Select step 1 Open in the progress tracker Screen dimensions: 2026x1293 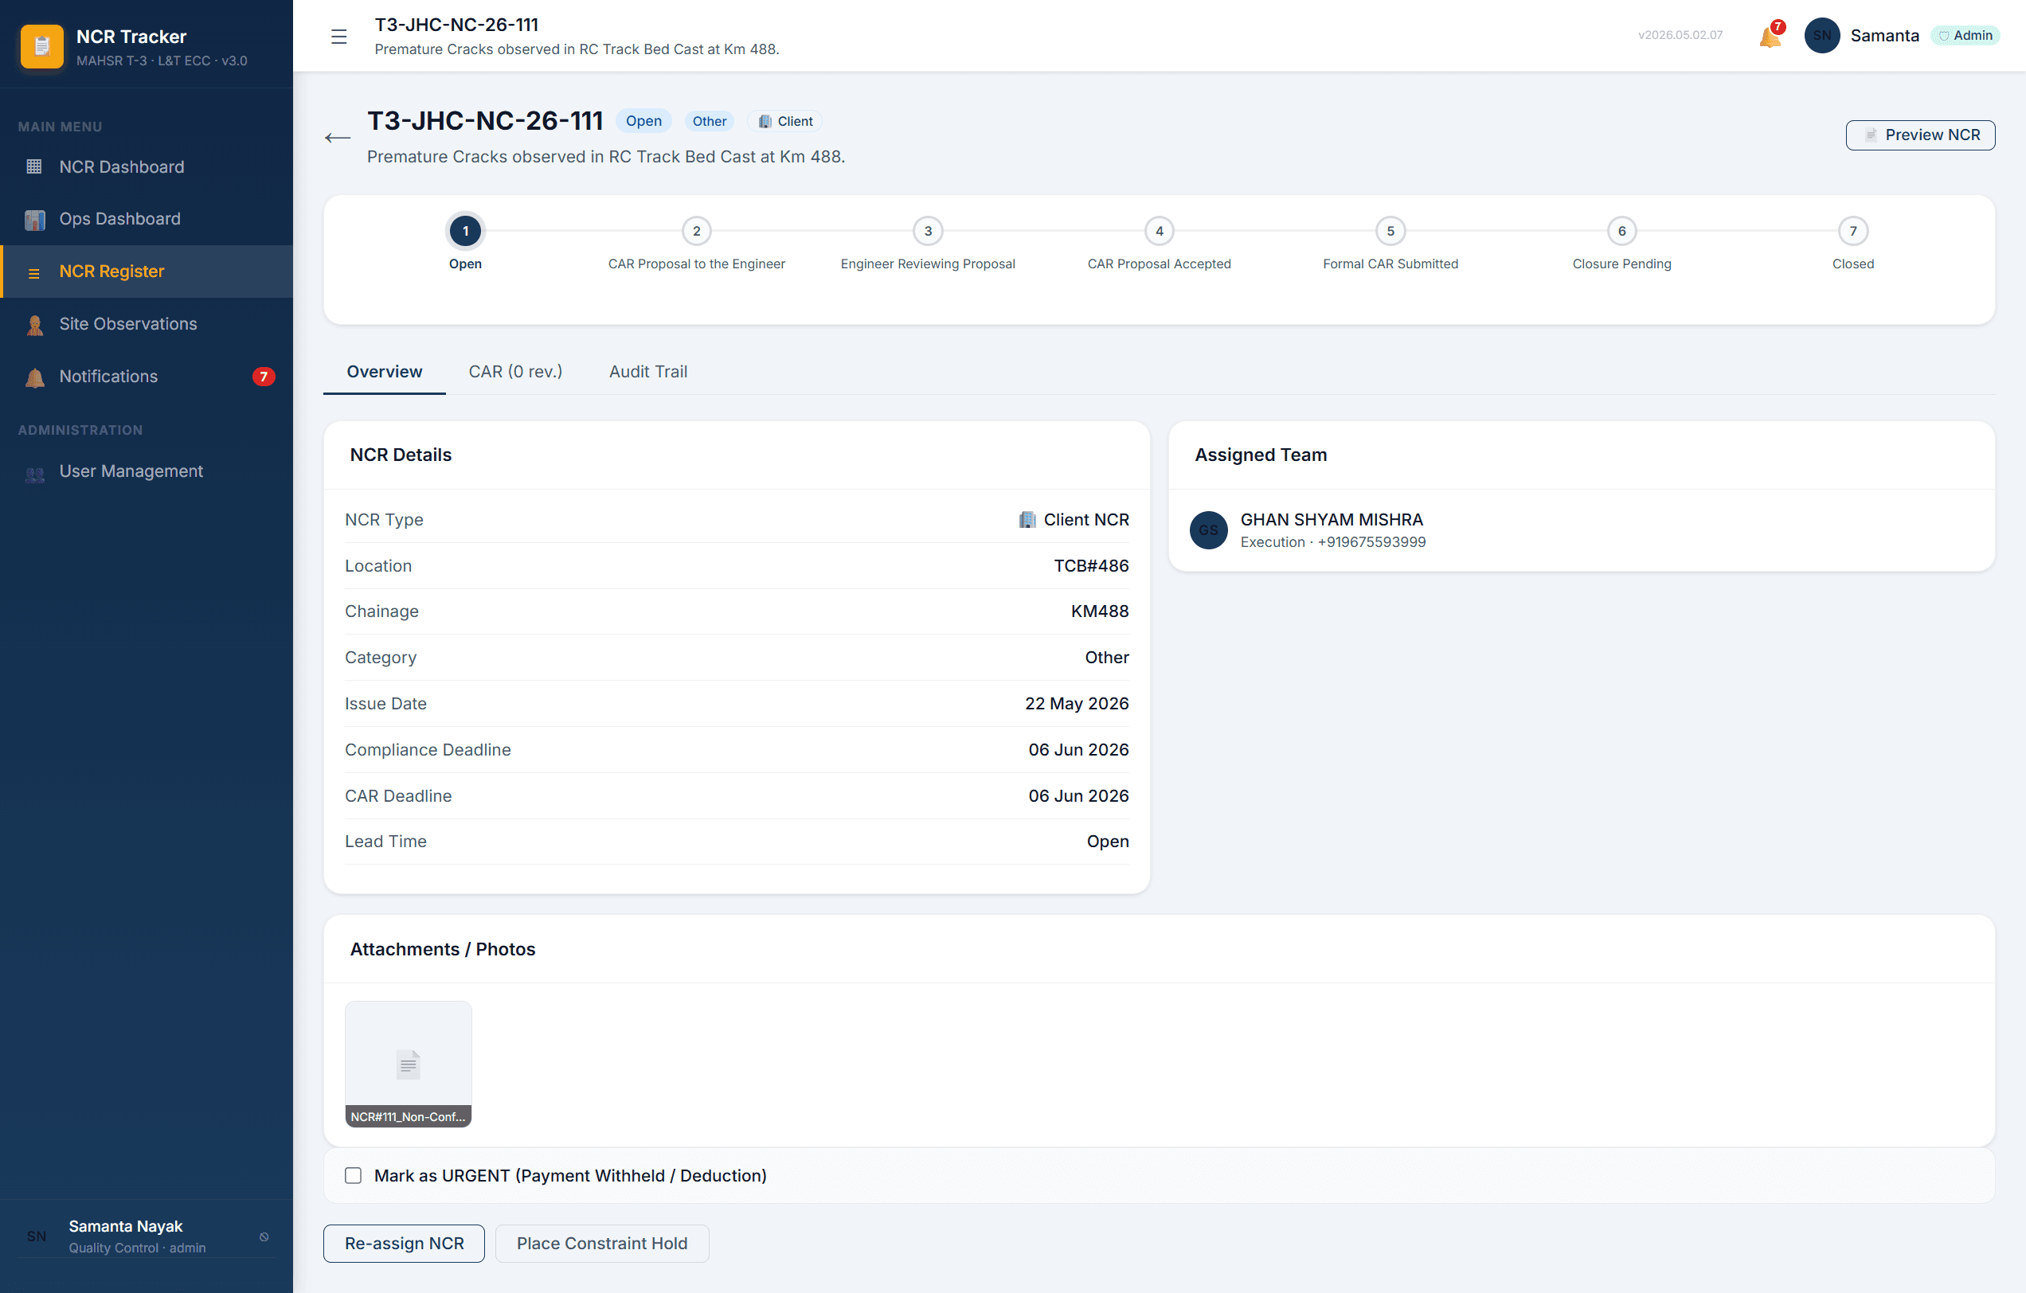[x=465, y=232]
